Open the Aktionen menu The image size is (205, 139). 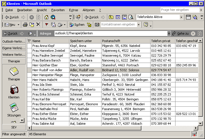(89, 10)
